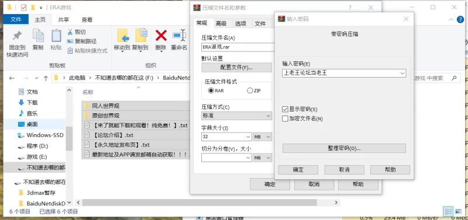This screenshot has width=468, height=220.
Task: Open the 文件 (File) ribbon tab
Action: (x=16, y=20)
